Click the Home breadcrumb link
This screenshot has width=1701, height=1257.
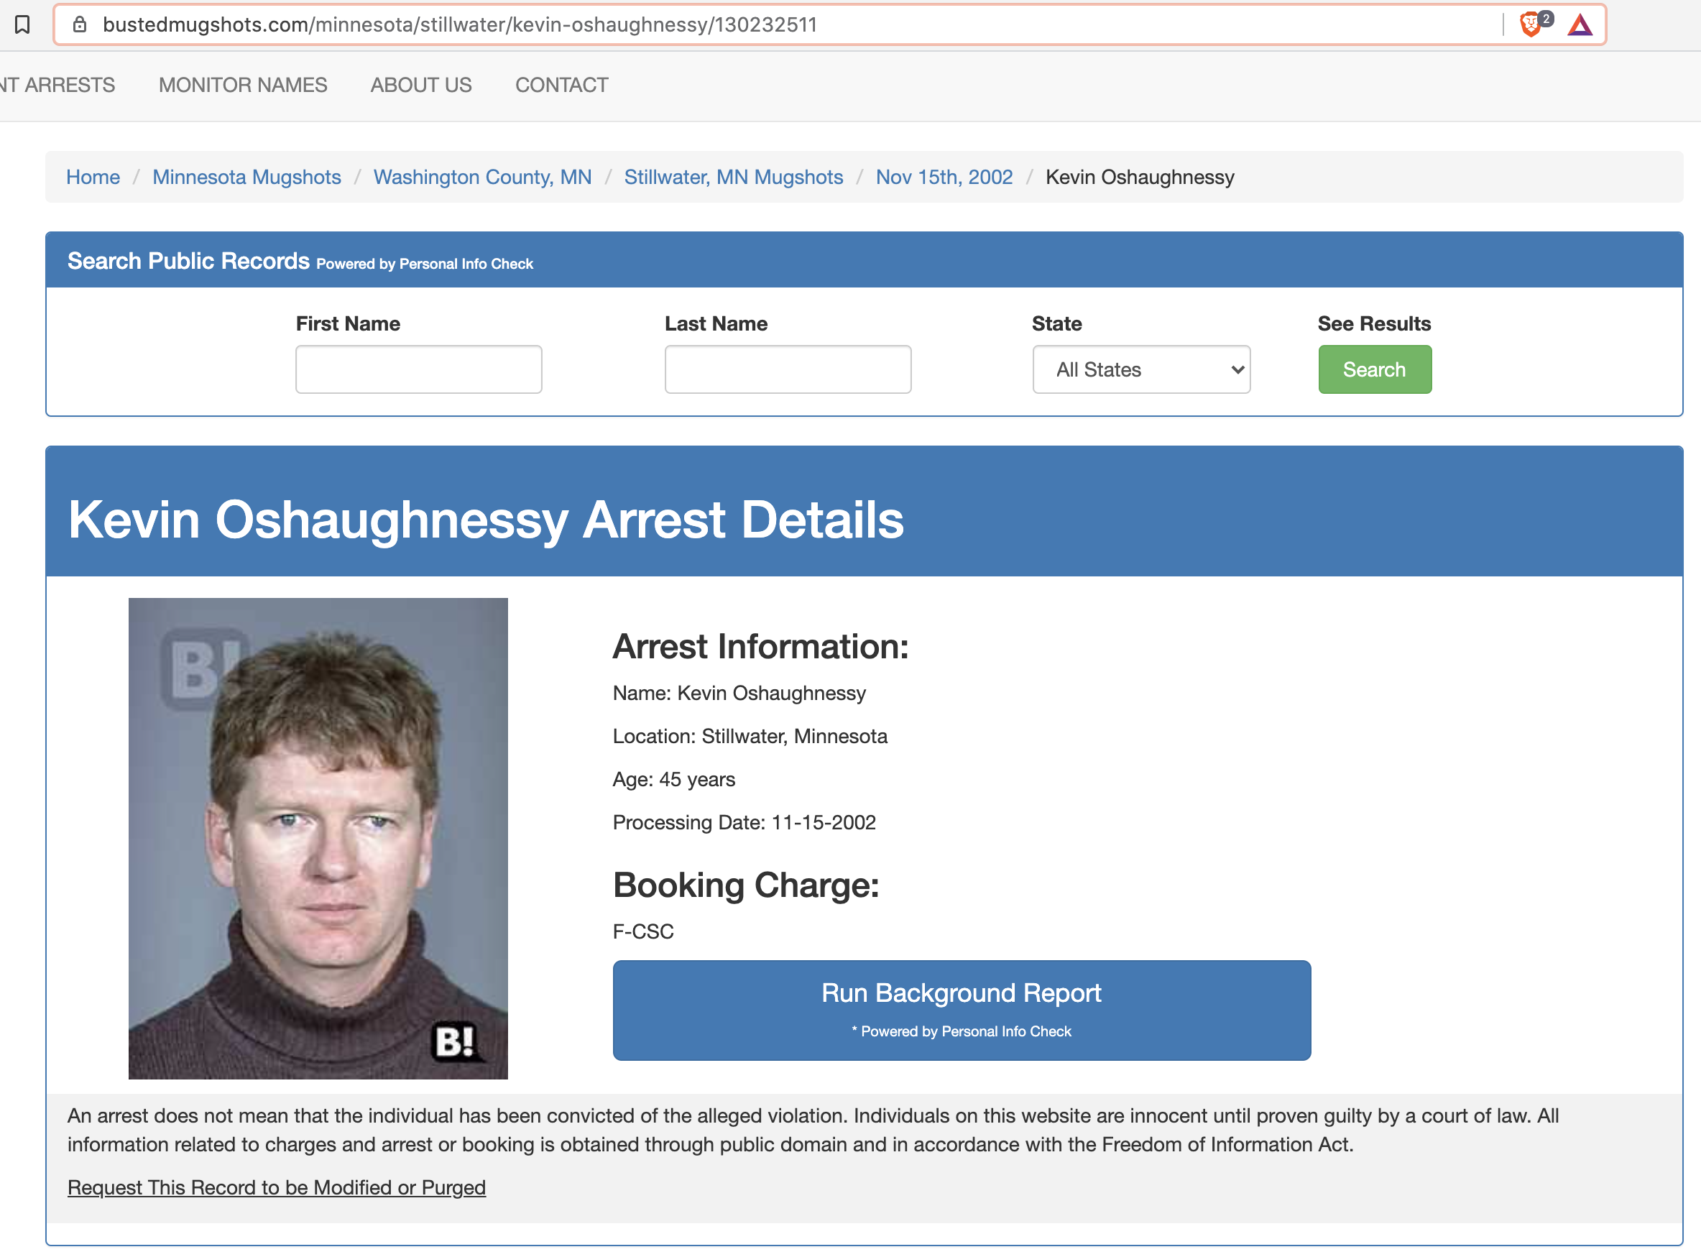point(93,177)
